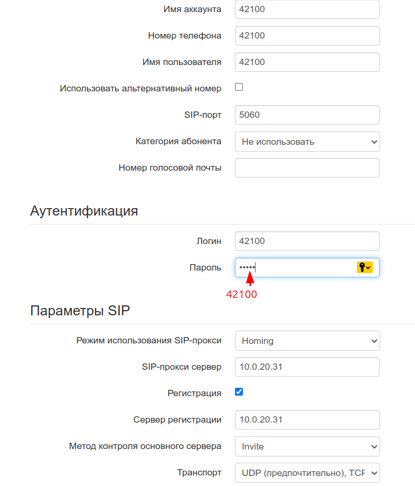415x486 pixels.
Task: Click the Использовать альтернативный номер label
Action: pos(140,89)
